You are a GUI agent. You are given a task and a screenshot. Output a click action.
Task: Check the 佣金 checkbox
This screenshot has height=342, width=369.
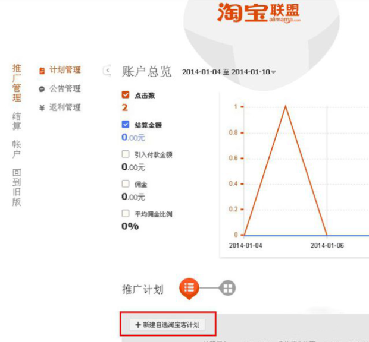point(126,183)
